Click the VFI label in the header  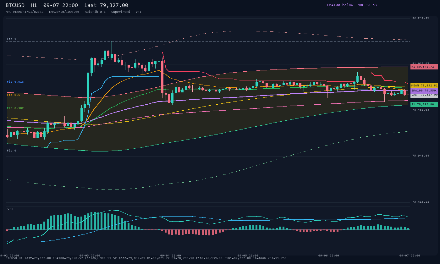[139, 12]
